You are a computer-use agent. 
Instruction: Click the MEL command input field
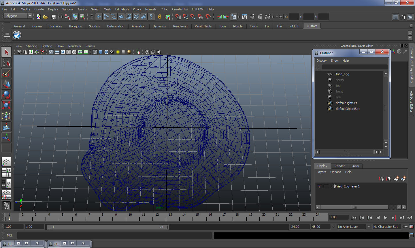(114, 235)
